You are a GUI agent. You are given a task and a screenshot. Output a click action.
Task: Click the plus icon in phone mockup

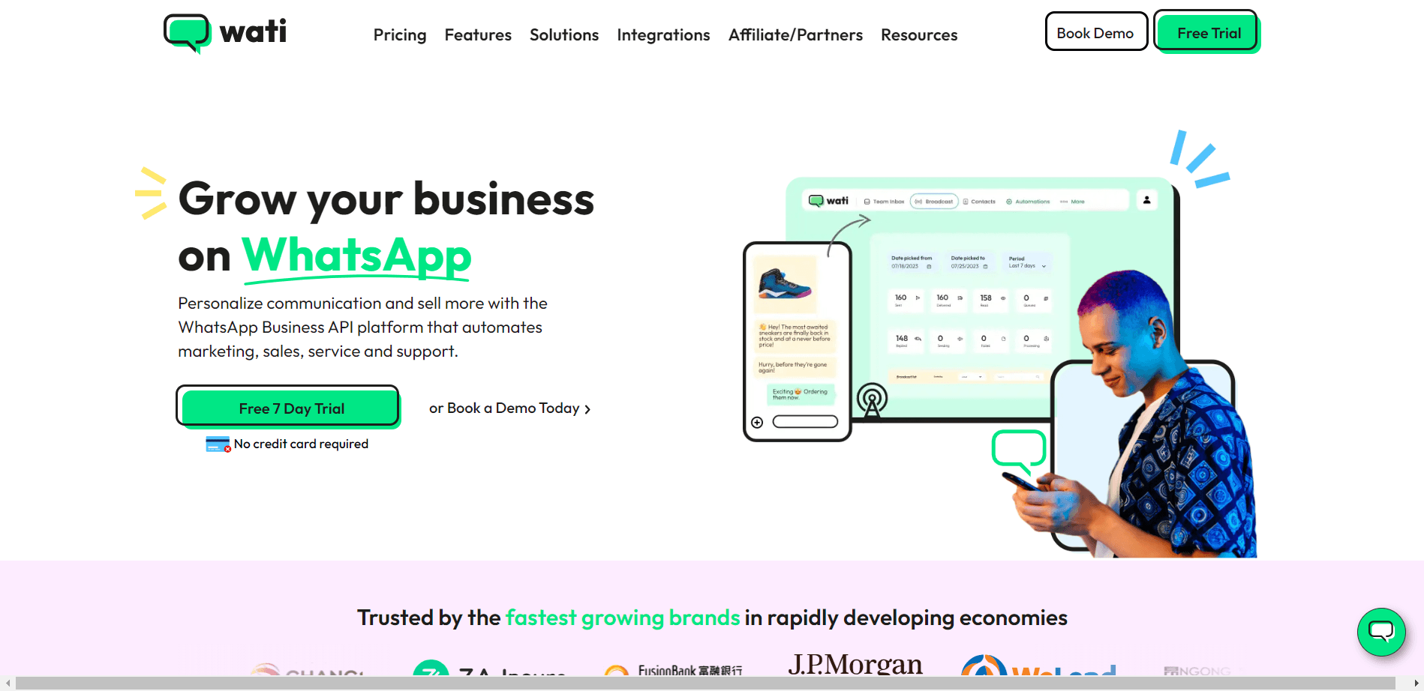tap(757, 423)
